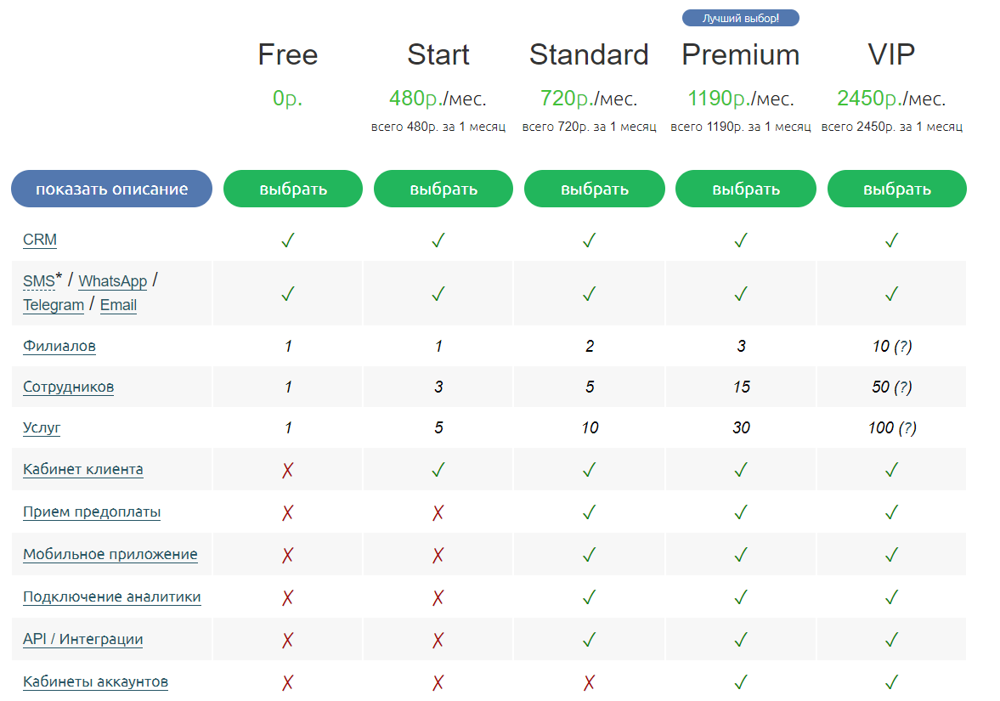Click the Лучший выбор! badge above Premium
Viewport: 1000px width, 701px height.
tap(740, 19)
